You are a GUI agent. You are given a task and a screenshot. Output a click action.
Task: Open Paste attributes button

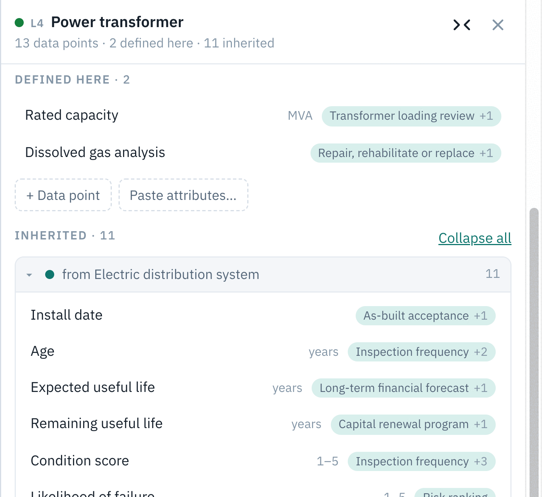tap(183, 195)
